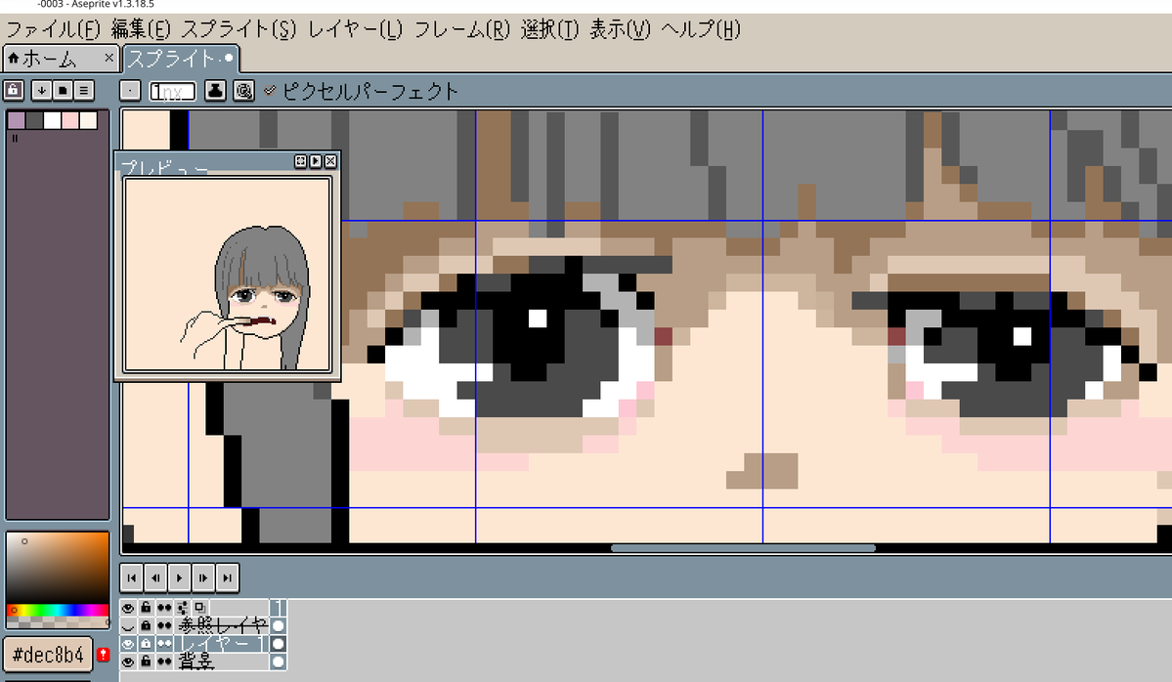
Task: Open the 編集(E) menu
Action: click(141, 29)
